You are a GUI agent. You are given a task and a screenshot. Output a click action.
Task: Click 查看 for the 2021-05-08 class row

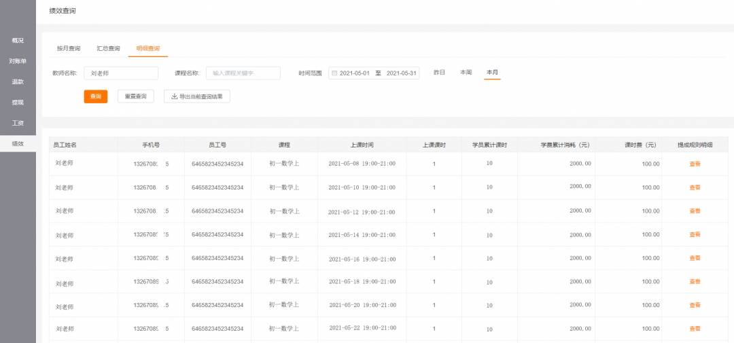[695, 164]
